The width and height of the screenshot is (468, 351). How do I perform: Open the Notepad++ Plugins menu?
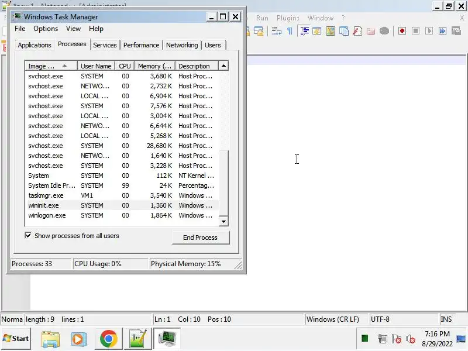click(288, 18)
